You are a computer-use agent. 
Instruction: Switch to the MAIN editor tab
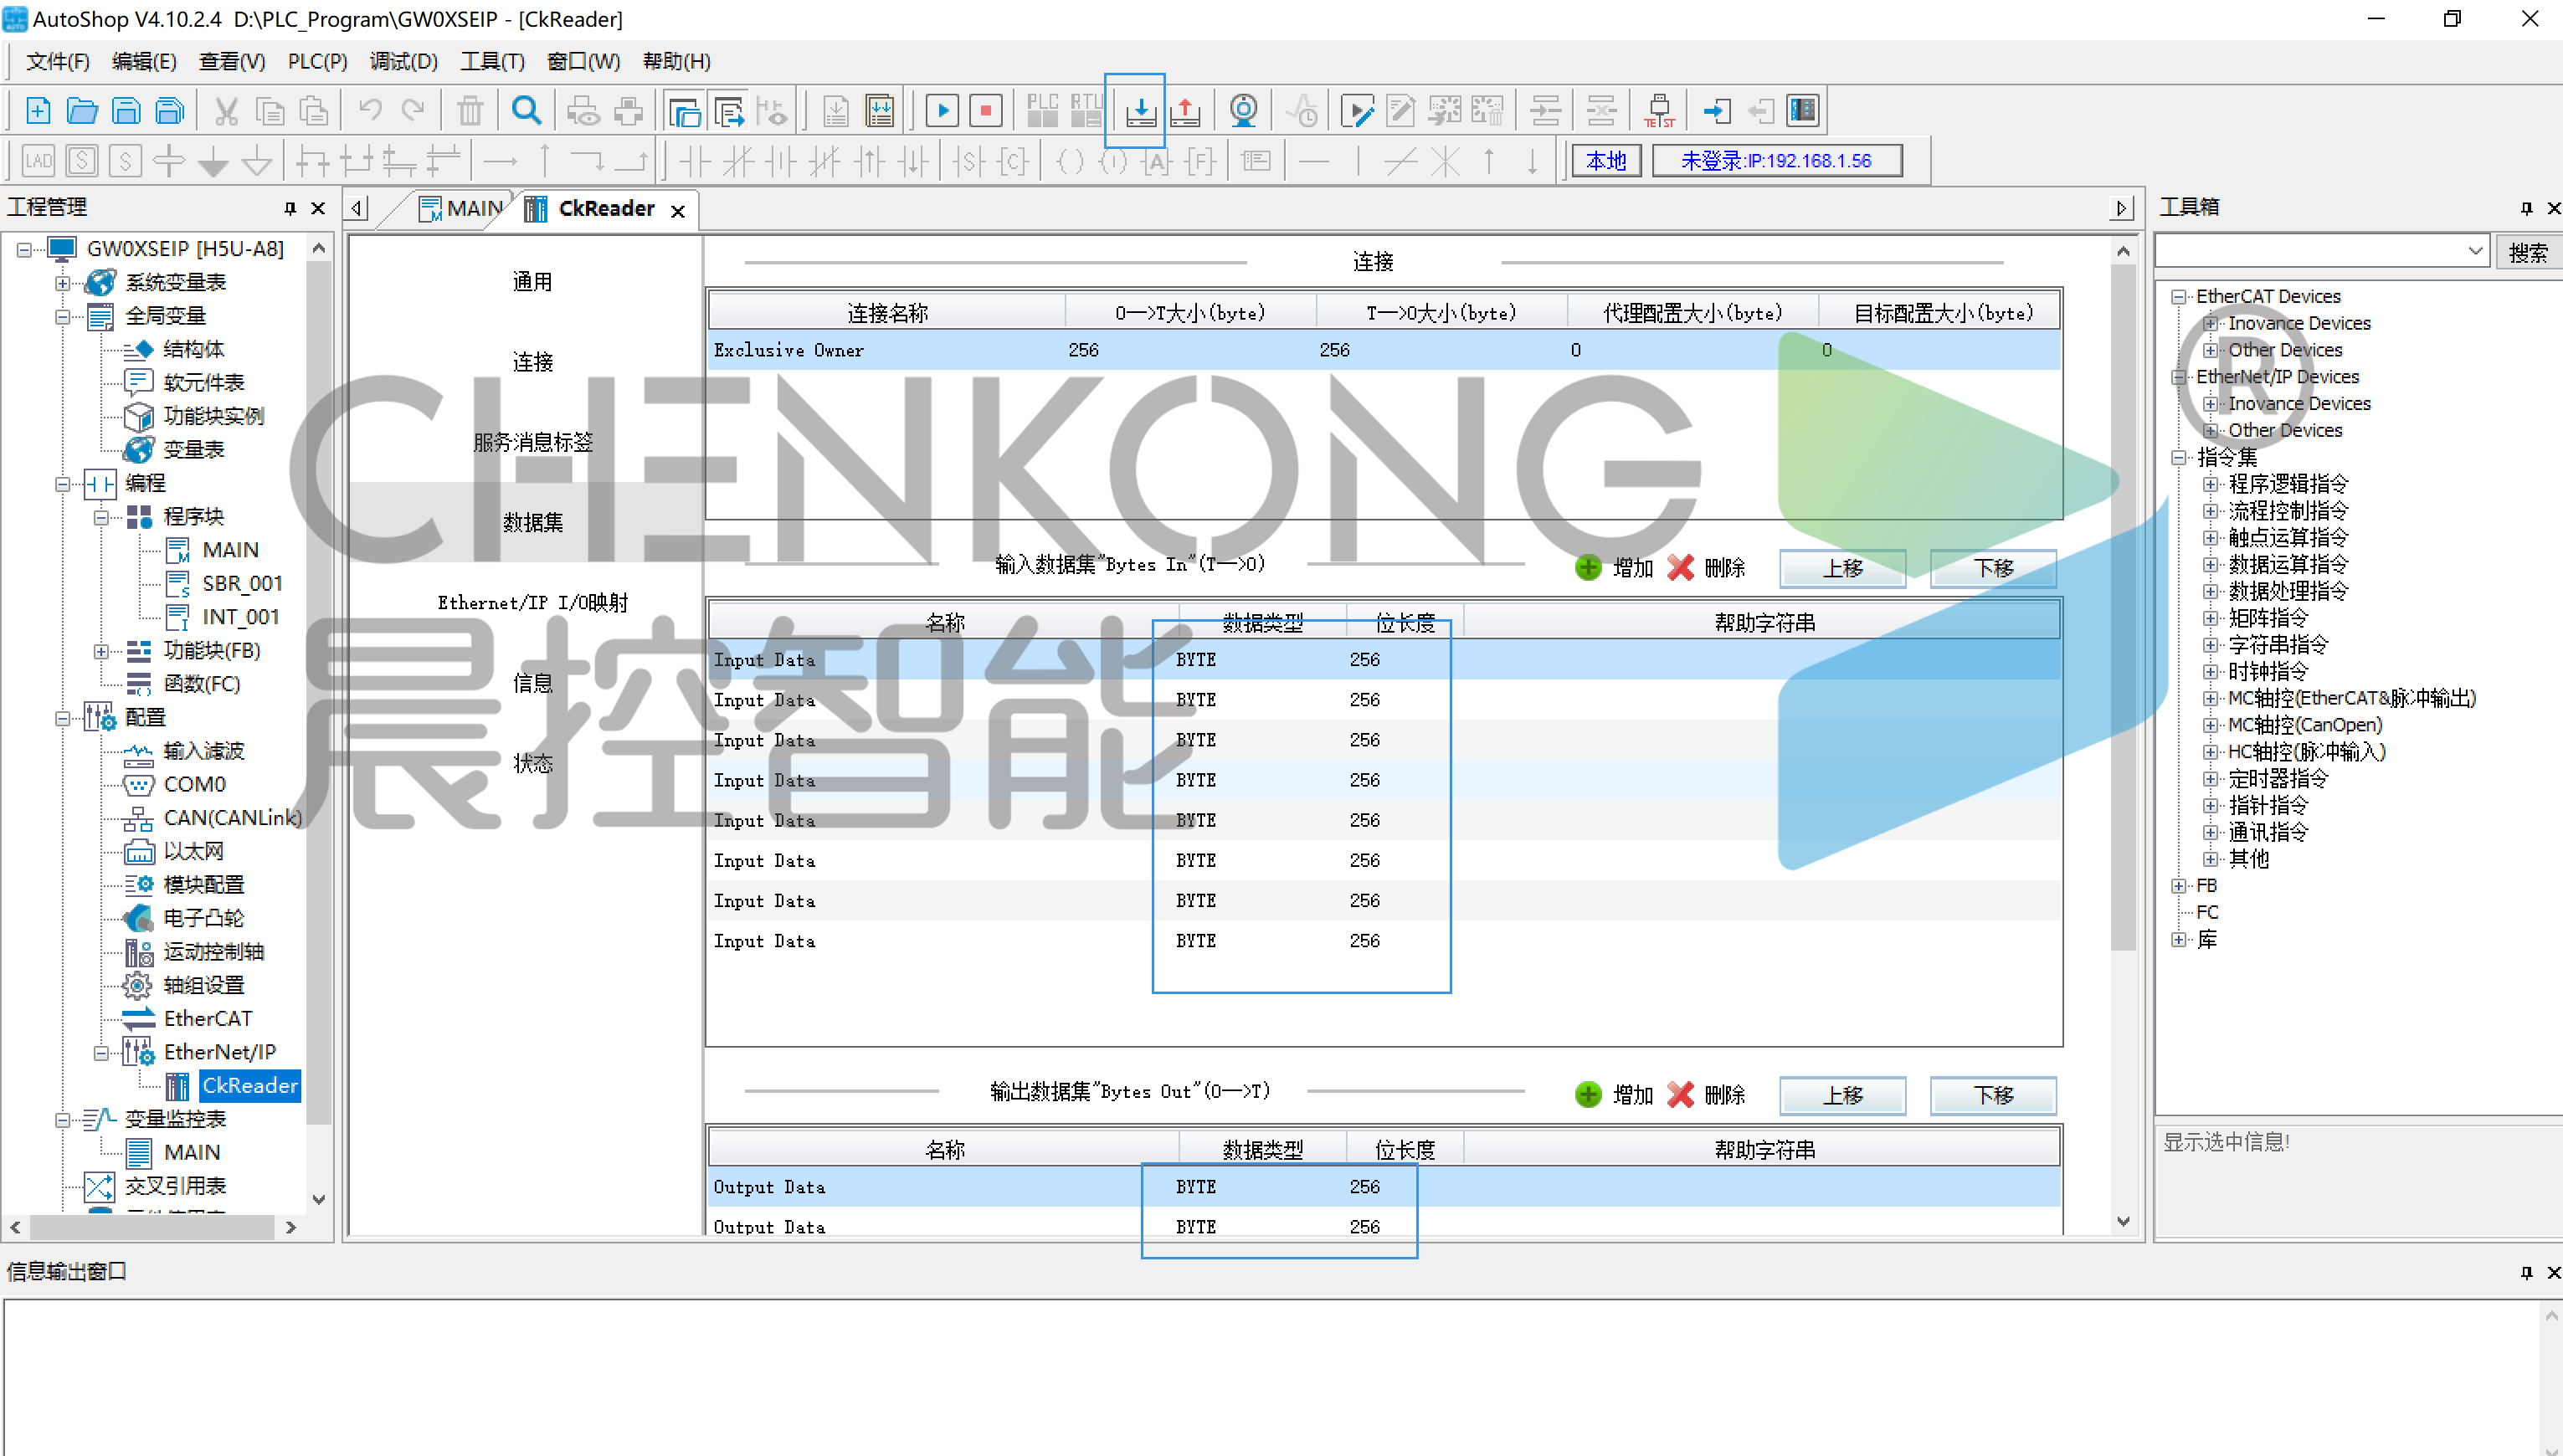[x=461, y=209]
